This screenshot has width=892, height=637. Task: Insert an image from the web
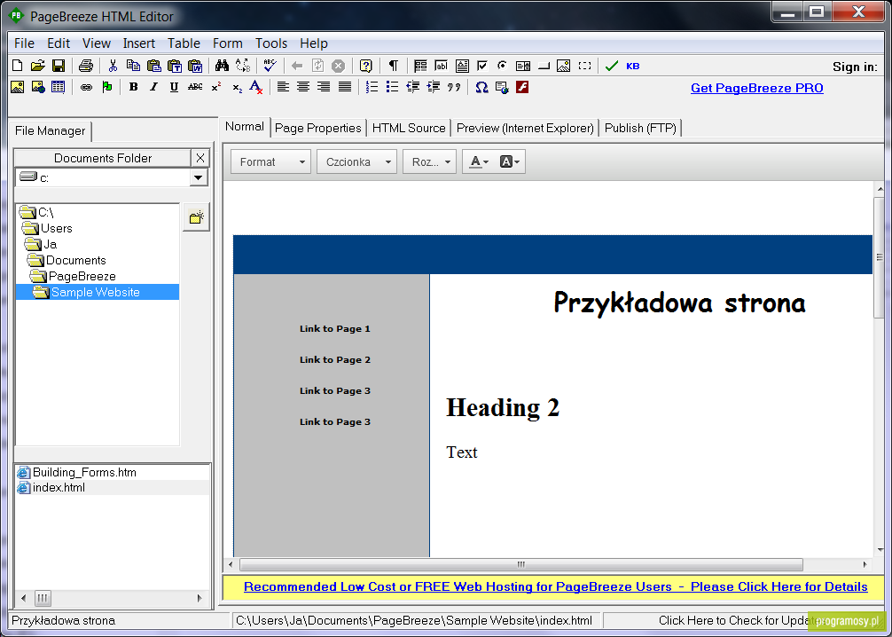coord(38,87)
